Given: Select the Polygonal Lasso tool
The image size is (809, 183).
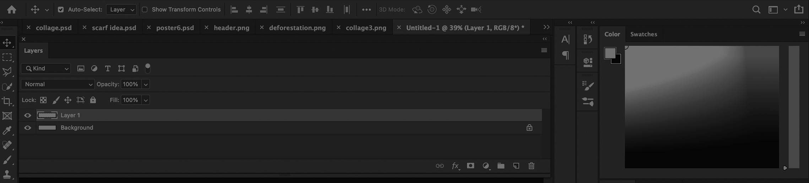Looking at the screenshot, I should [7, 72].
